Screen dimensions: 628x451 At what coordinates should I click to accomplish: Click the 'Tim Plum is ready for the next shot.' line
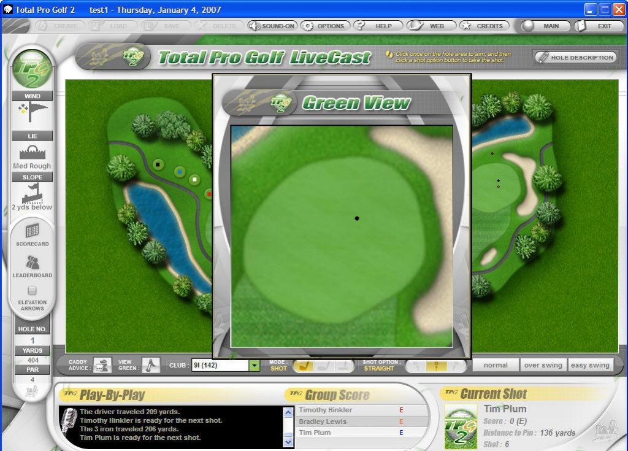tap(140, 438)
